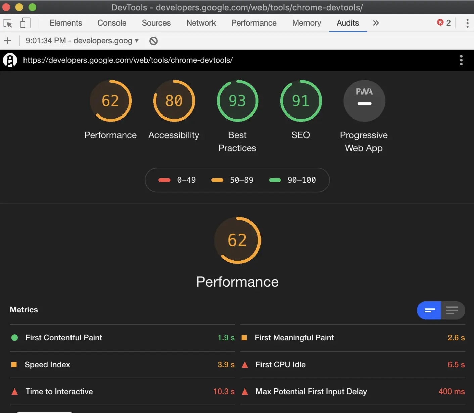Click the Metrics section heading
The width and height of the screenshot is (474, 413).
[x=24, y=310]
